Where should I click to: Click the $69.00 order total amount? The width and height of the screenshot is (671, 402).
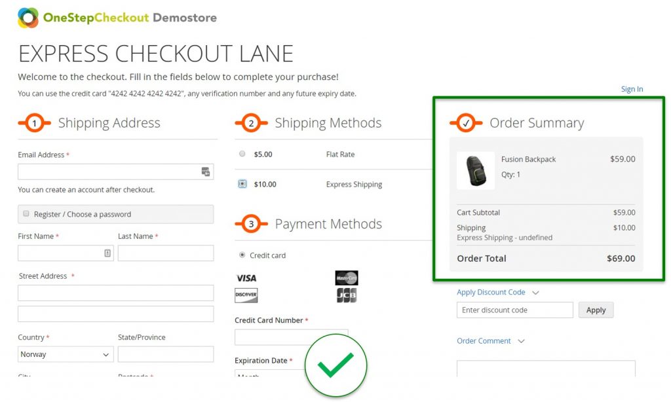click(x=621, y=259)
